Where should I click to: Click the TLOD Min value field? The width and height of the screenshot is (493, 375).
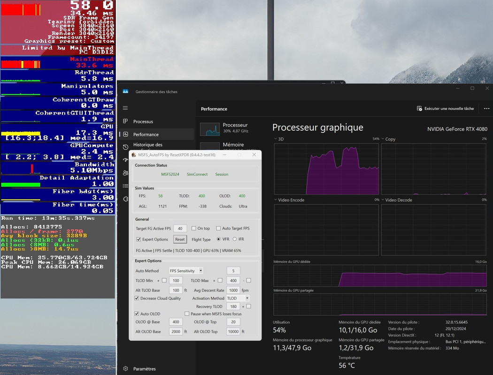(x=176, y=280)
